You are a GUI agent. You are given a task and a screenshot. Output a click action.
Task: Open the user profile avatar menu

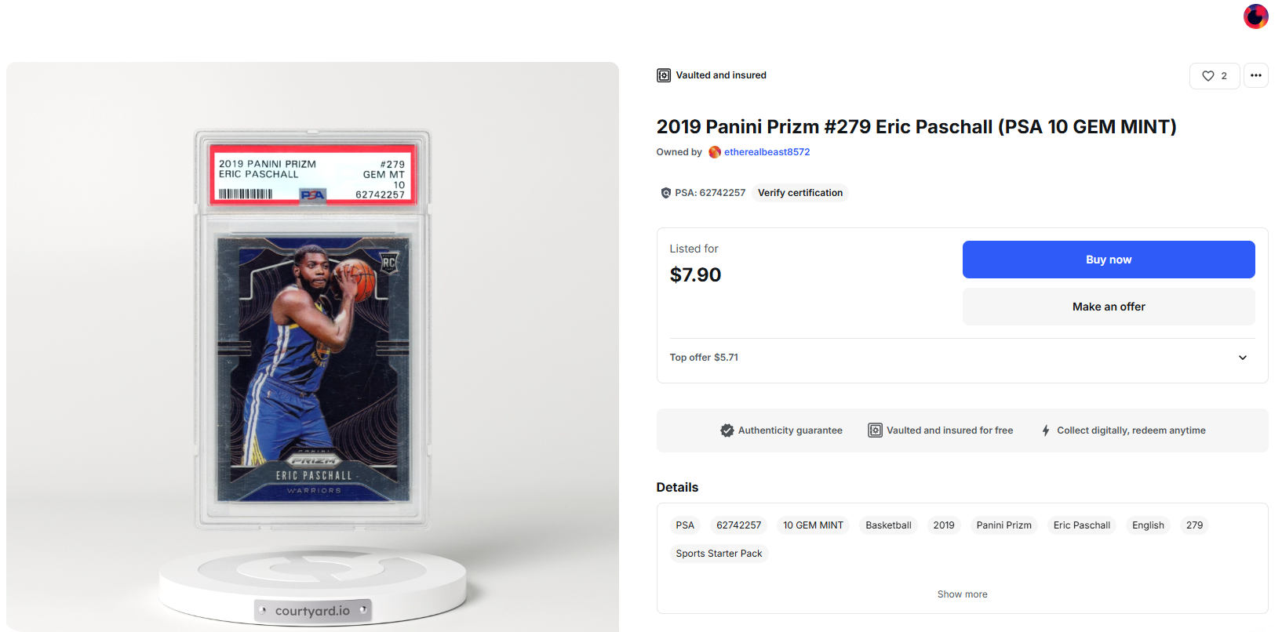pos(1255,16)
